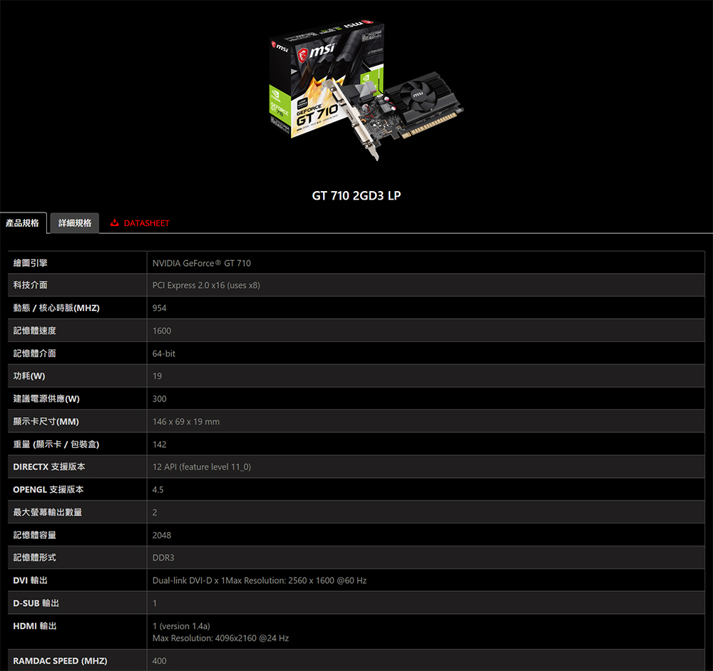Click the memory type value DDR3

[163, 558]
